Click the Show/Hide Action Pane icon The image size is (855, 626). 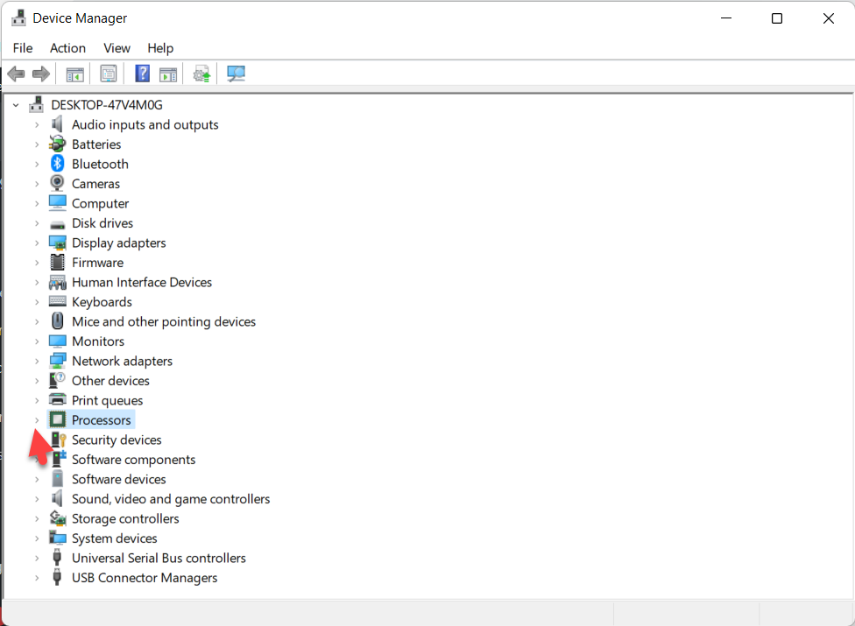point(168,74)
